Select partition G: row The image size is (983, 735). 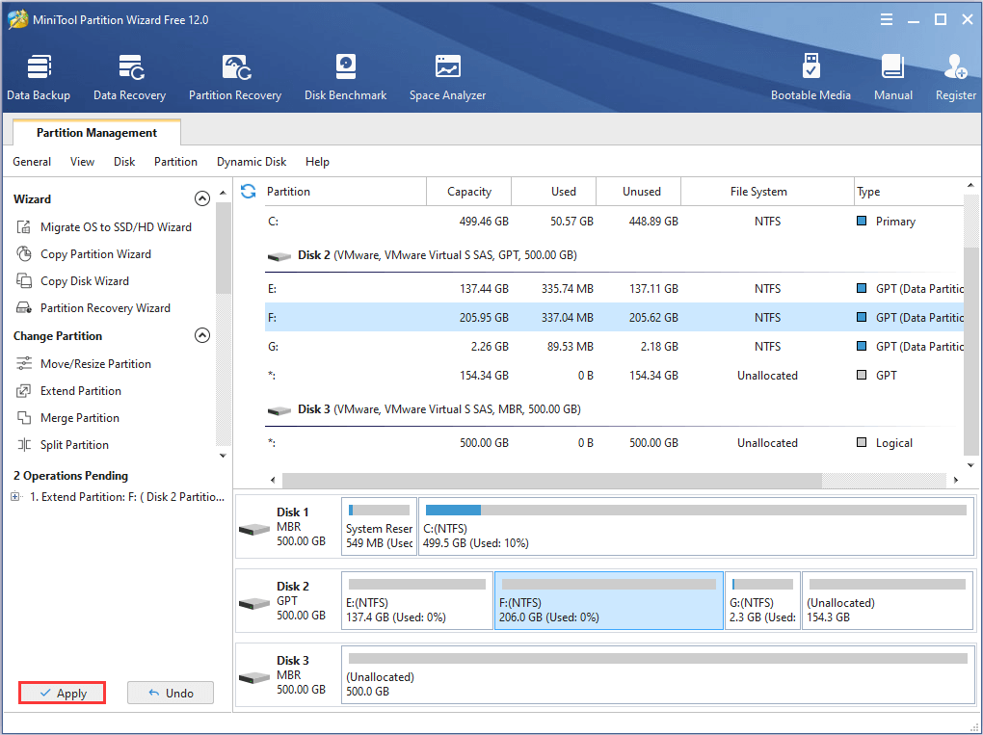pyautogui.click(x=615, y=347)
